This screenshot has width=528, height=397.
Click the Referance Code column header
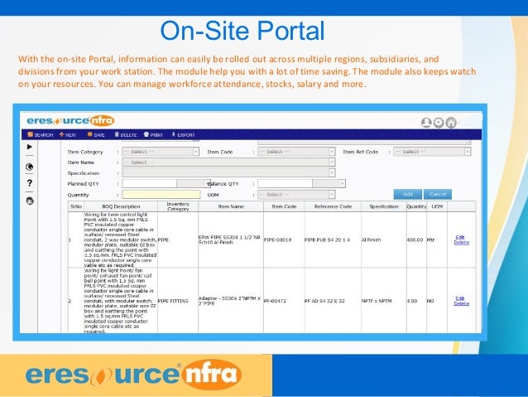tap(333, 206)
